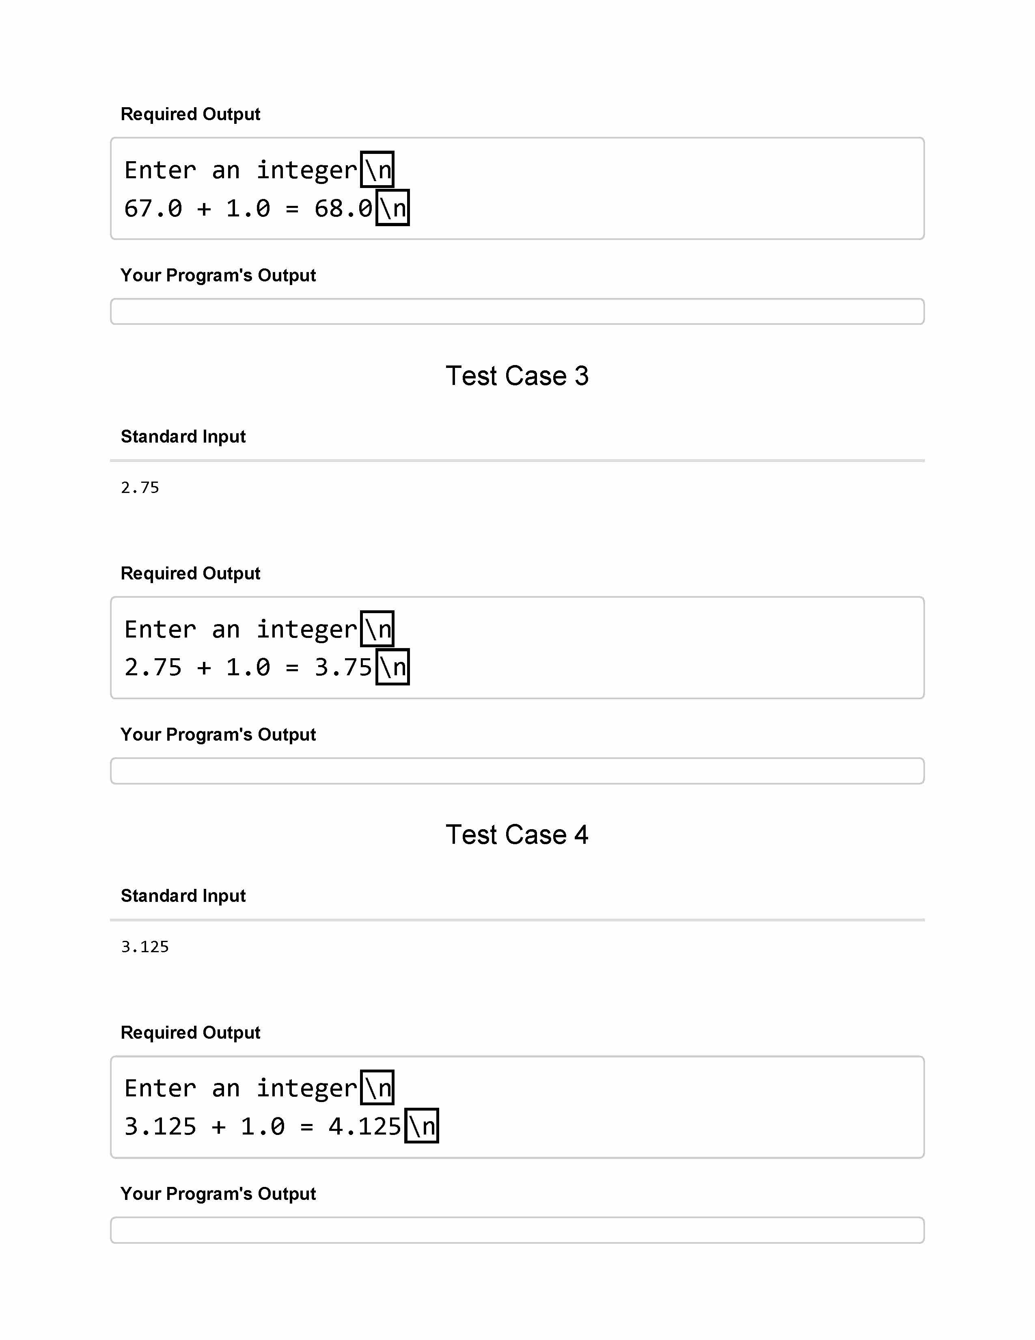Click the boxed newline marker after 68.0
Screen dimensions: 1035x1340
pos(392,209)
